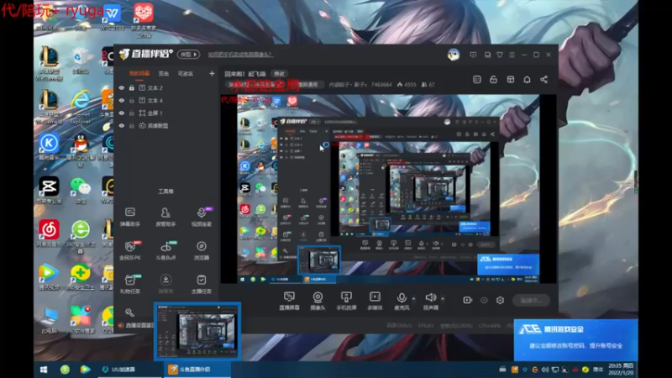Toggle lock on 全屏 1 layer

pos(132,113)
